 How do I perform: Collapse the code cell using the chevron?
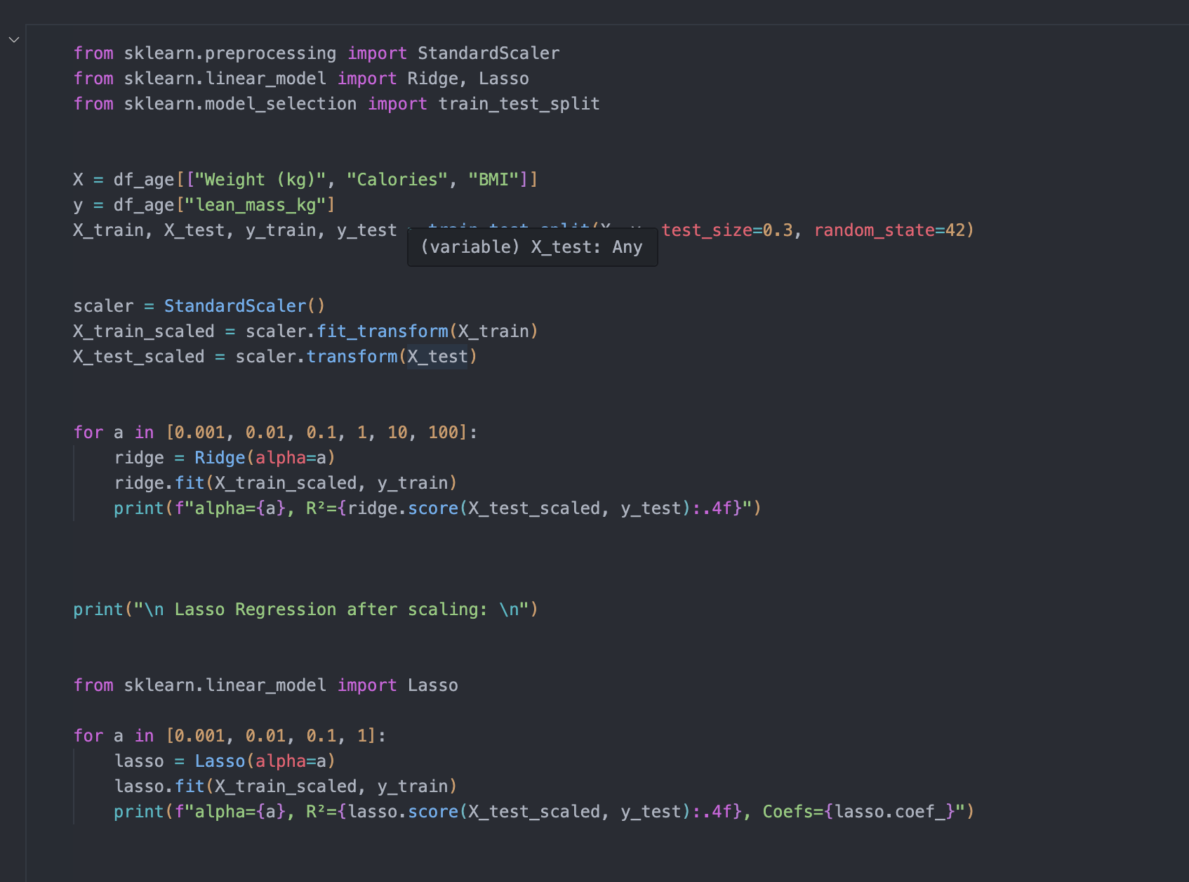point(14,40)
